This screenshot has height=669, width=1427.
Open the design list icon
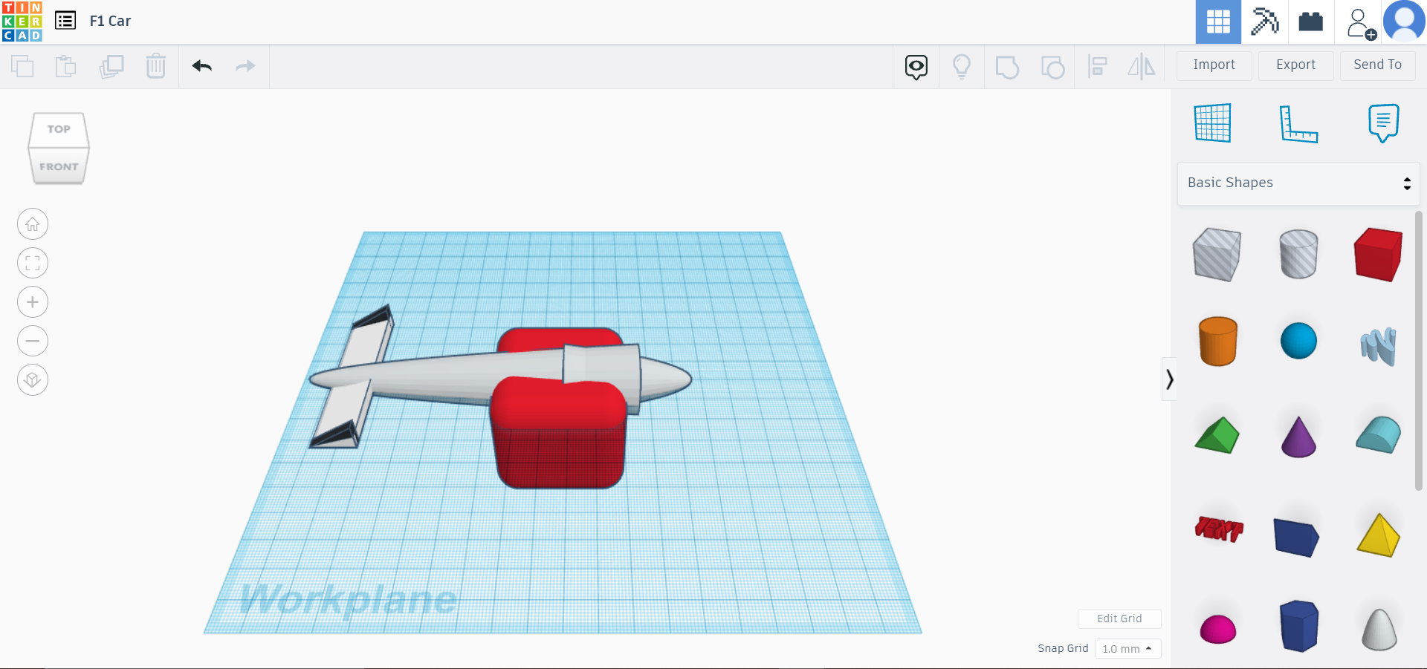65,21
